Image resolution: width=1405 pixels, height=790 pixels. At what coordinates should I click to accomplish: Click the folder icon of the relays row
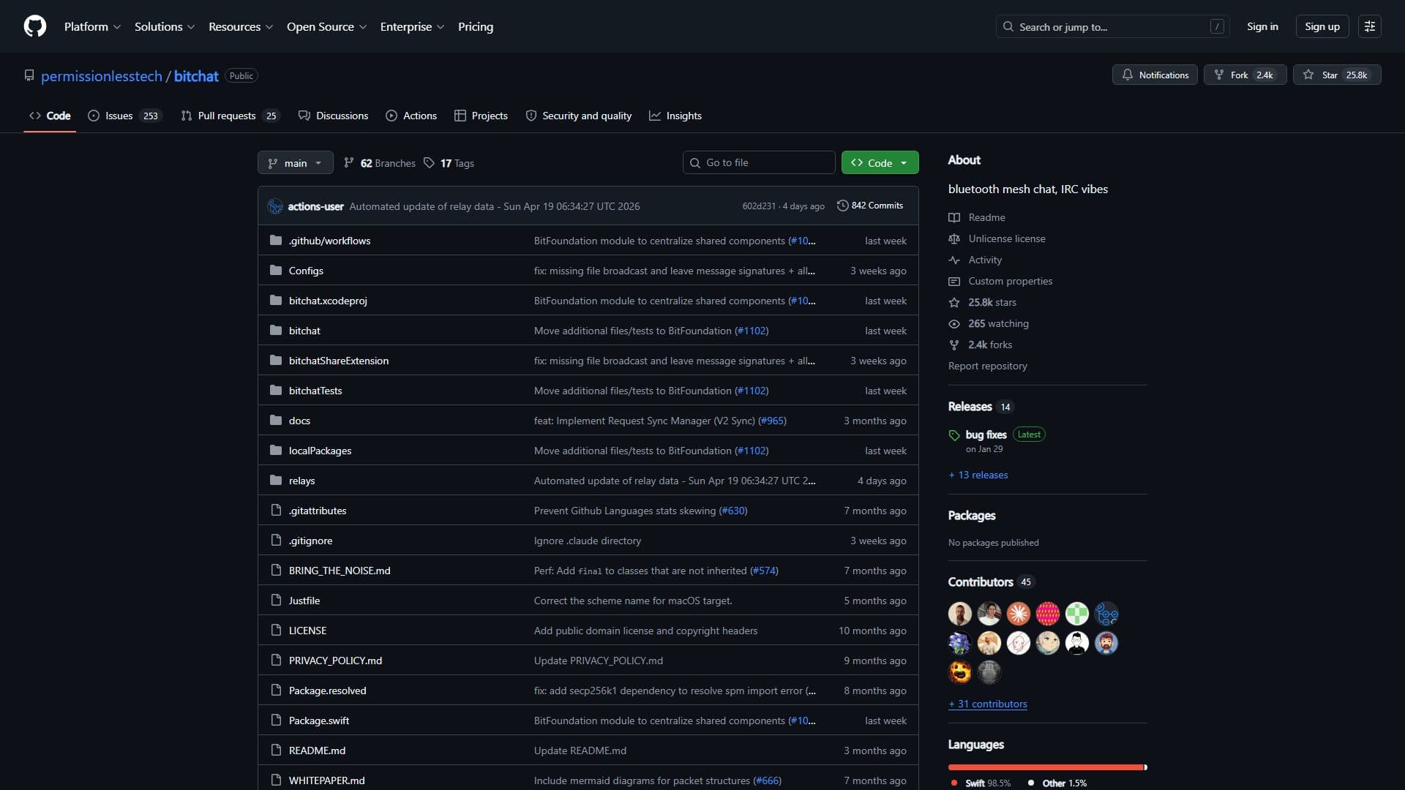click(x=276, y=481)
